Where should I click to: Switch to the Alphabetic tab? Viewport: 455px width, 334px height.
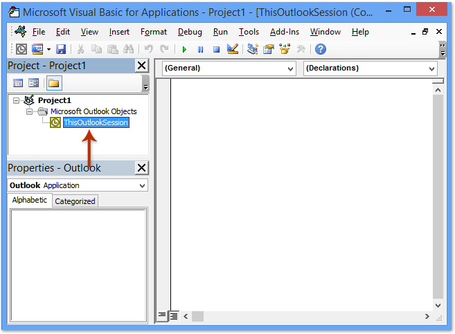coord(30,200)
